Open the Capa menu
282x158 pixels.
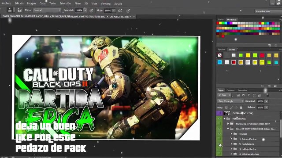42,4
